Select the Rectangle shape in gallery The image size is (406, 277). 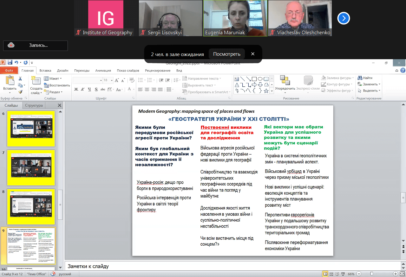point(254,79)
